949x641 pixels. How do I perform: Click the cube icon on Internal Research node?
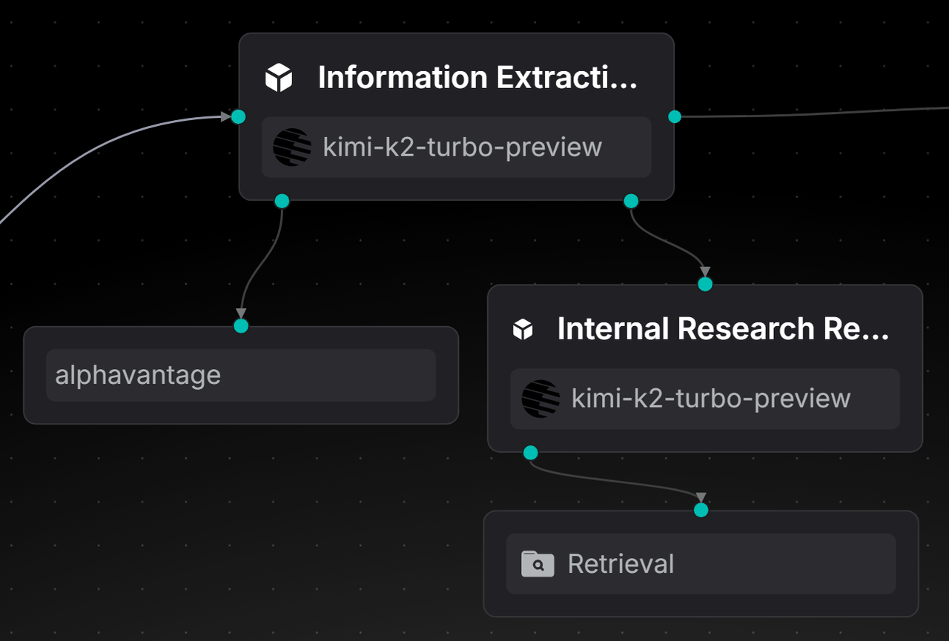[523, 329]
